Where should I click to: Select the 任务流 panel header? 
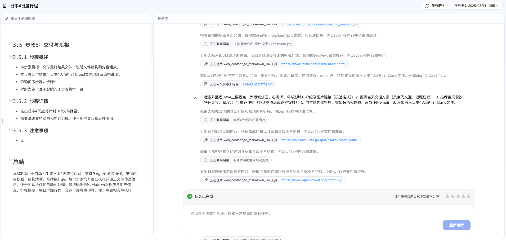329,19
